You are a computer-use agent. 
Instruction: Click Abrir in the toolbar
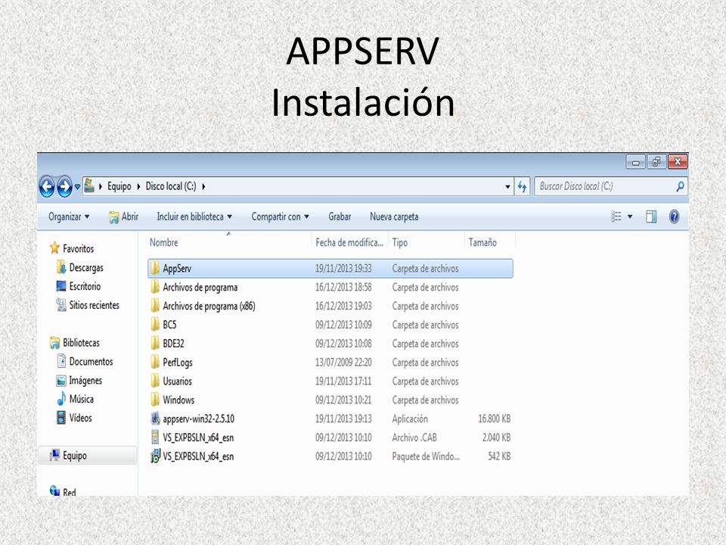click(x=123, y=216)
